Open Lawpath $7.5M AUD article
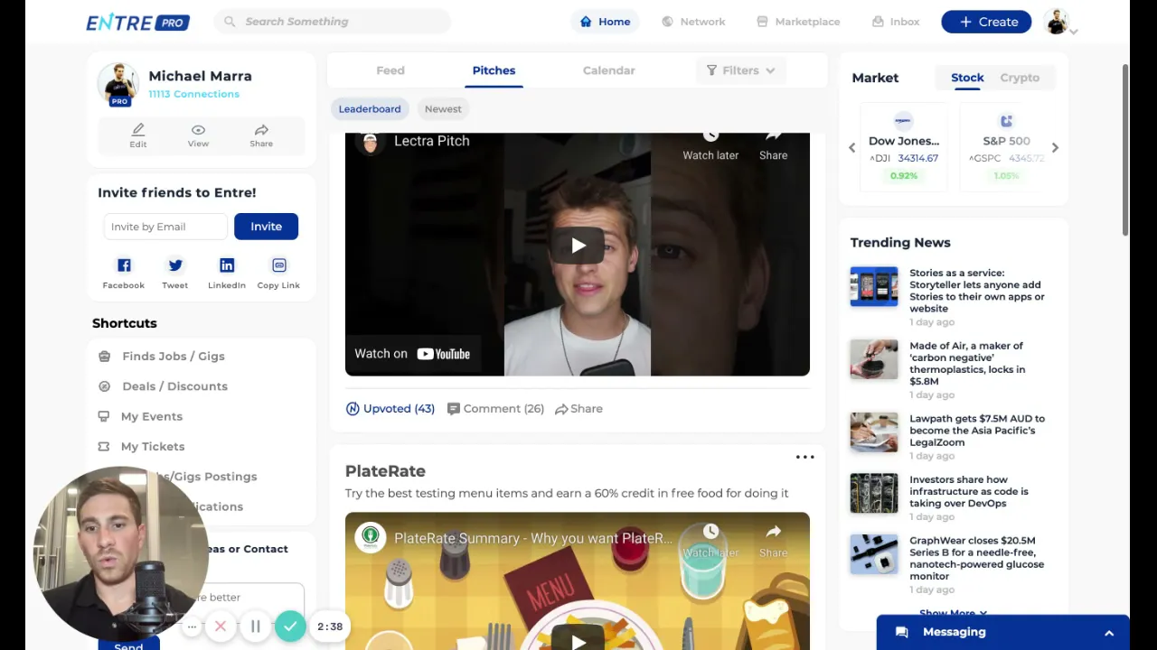Viewport: 1157px width, 650px height. click(x=976, y=431)
